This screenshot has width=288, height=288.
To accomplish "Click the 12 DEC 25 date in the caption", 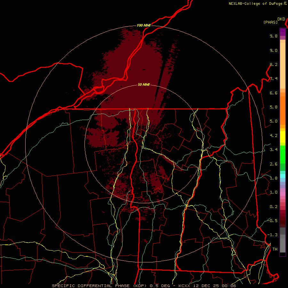I will [x=206, y=286].
